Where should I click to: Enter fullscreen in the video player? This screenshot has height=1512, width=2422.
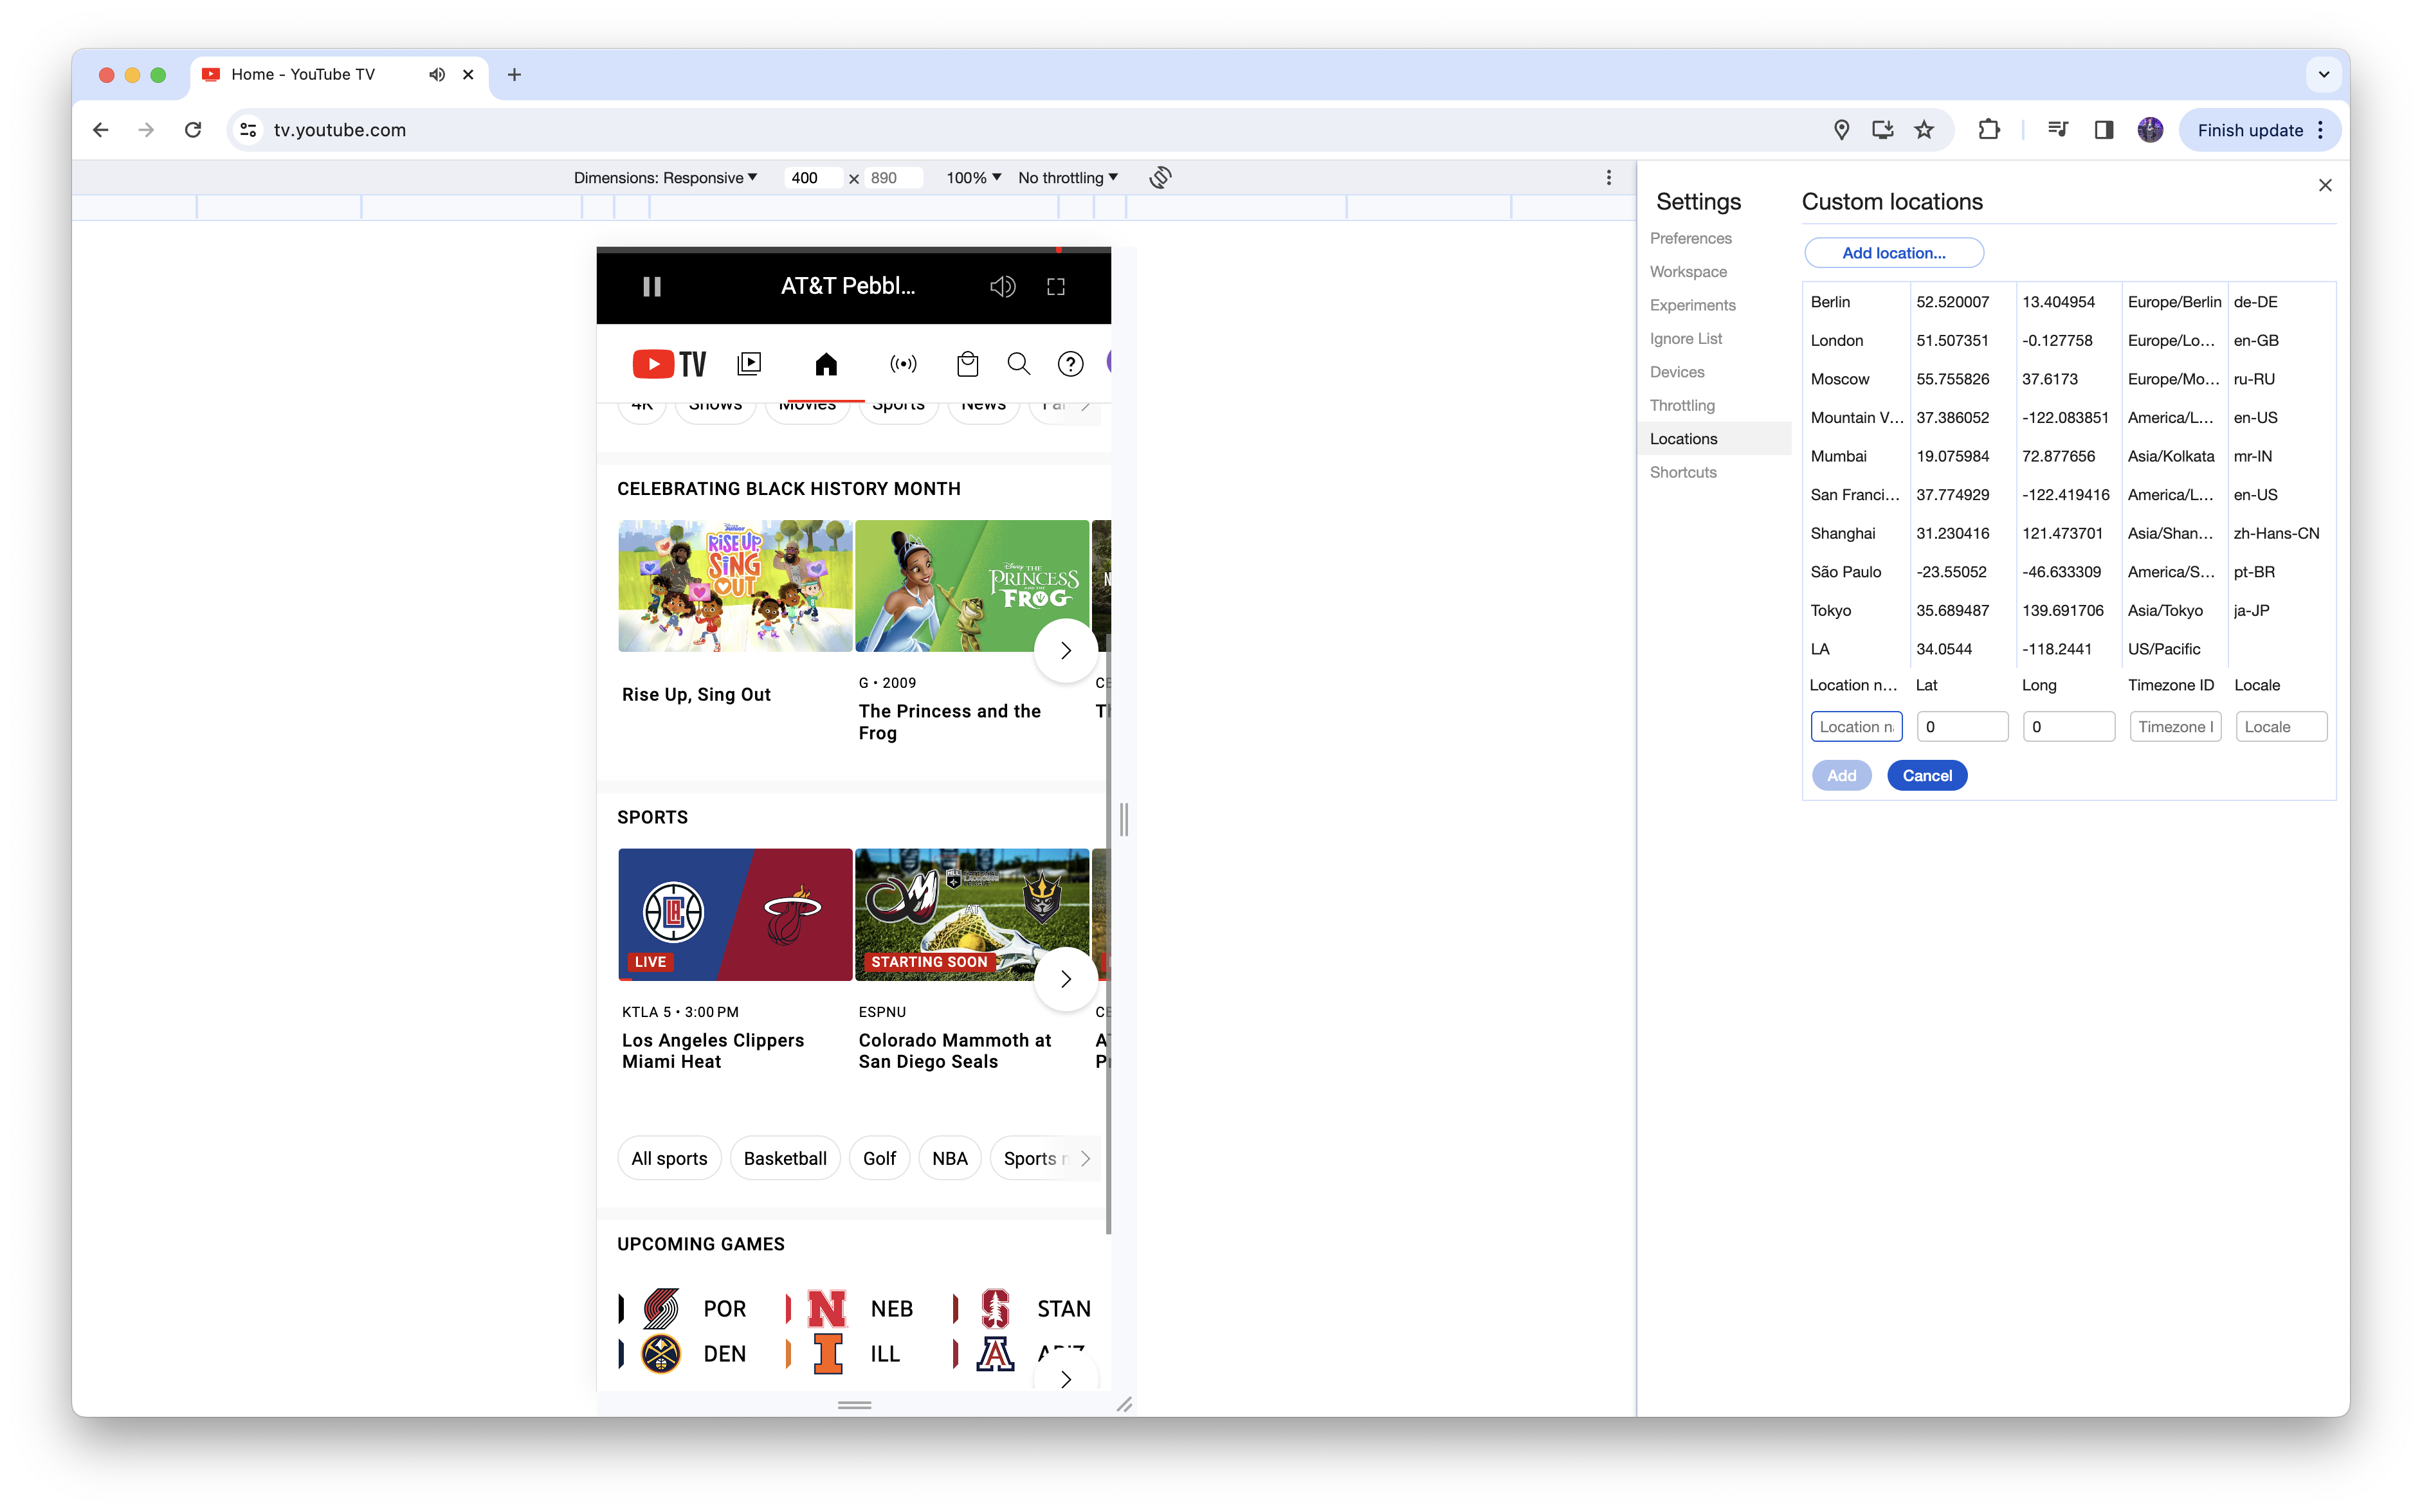[x=1055, y=287]
